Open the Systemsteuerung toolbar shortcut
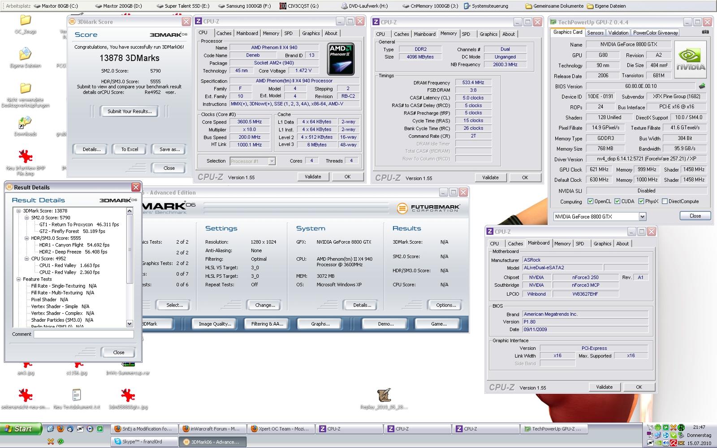 point(486,6)
